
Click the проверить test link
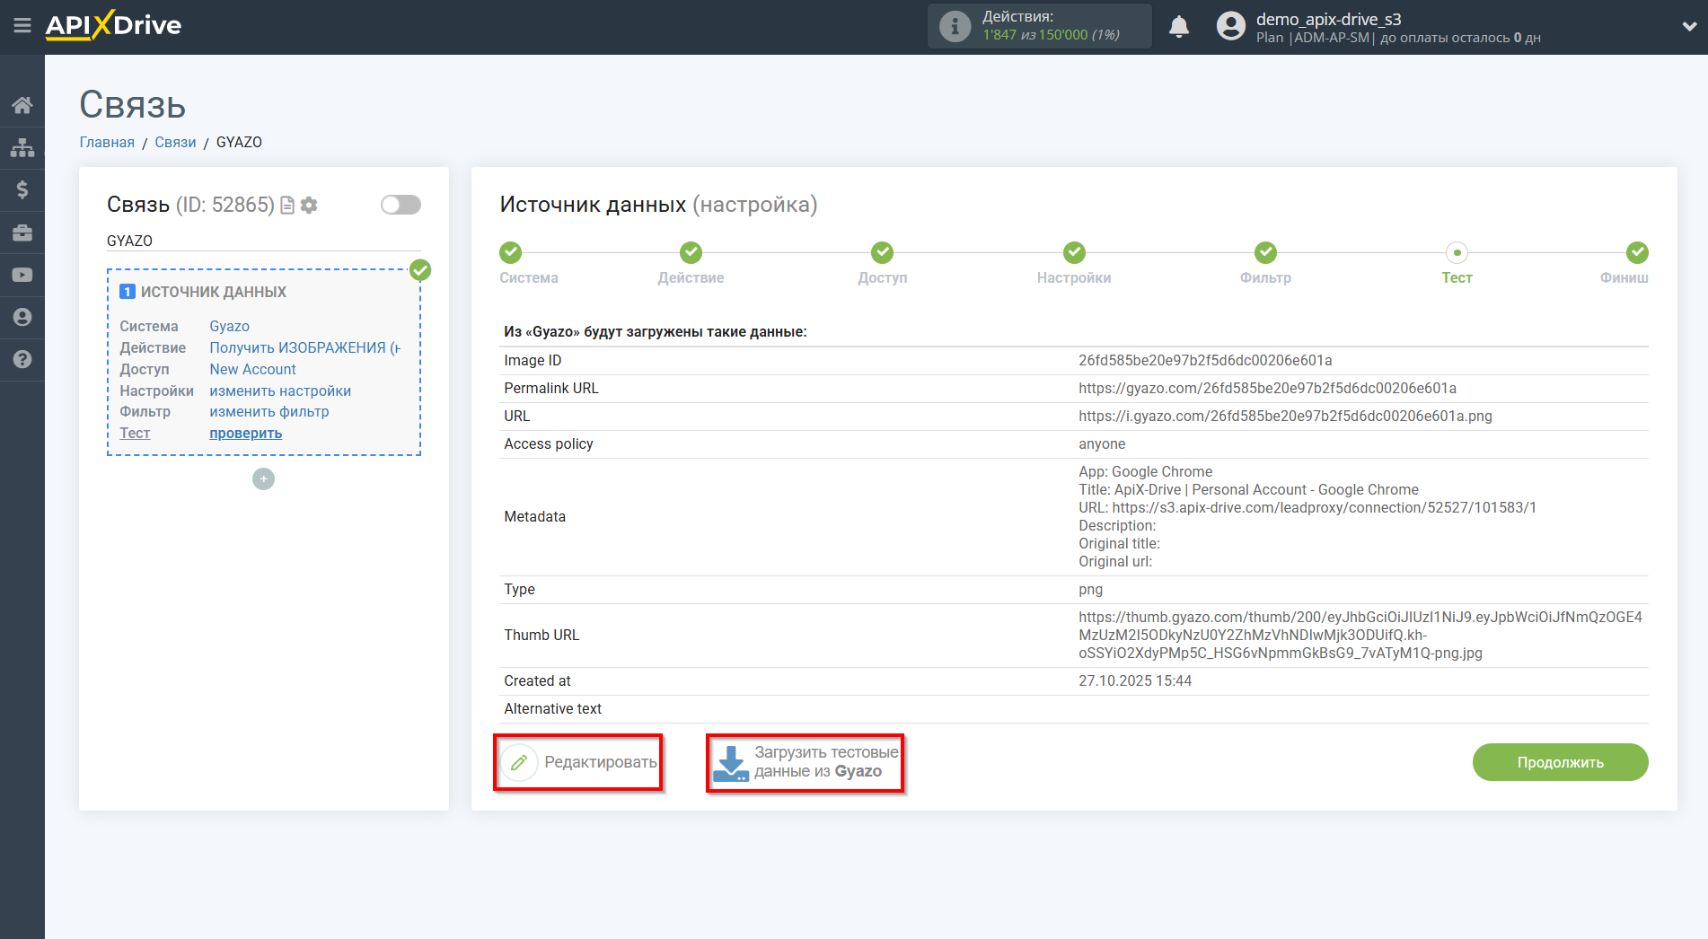245,433
